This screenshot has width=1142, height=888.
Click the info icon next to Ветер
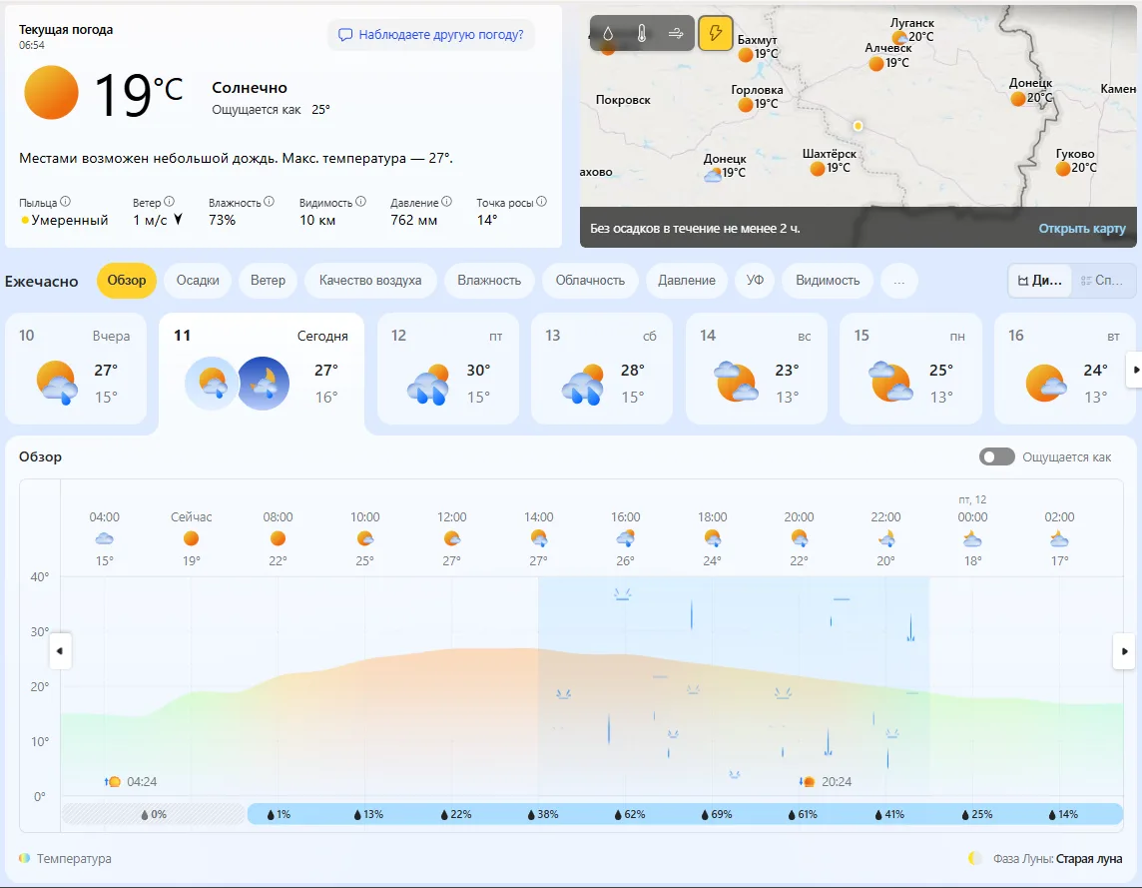[169, 201]
